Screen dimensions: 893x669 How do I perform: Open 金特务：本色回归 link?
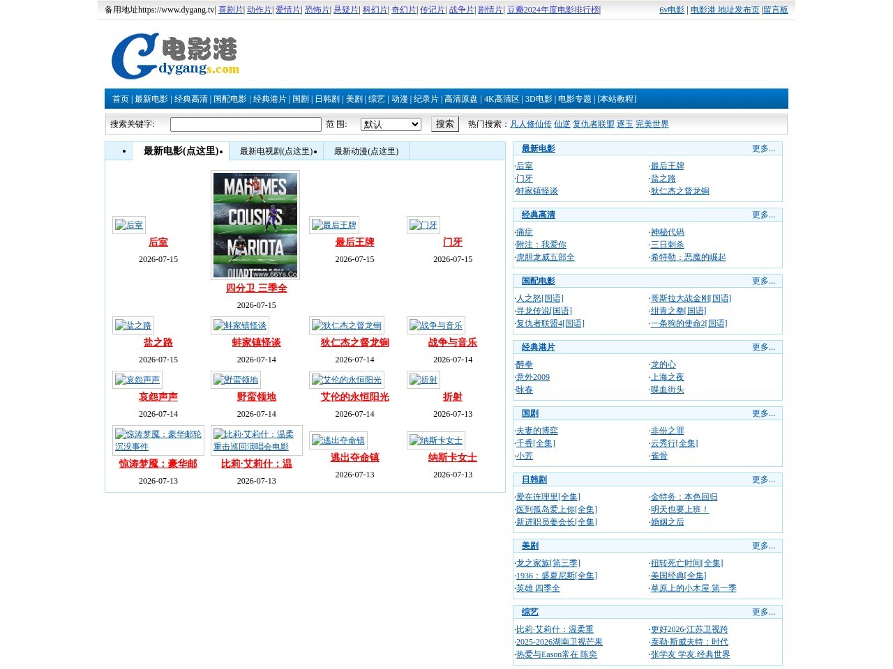(x=684, y=497)
